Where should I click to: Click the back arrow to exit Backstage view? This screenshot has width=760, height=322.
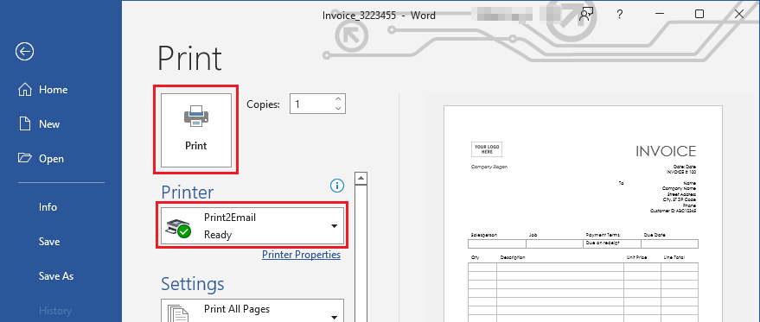24,51
